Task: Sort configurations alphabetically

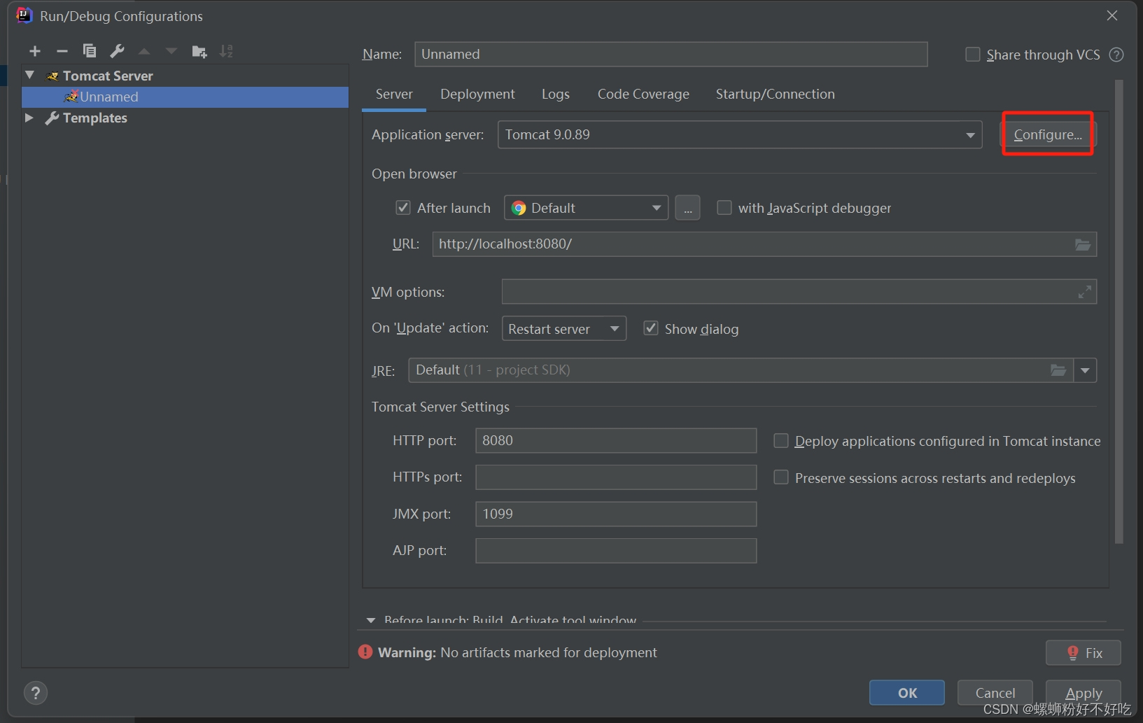Action: pos(226,51)
